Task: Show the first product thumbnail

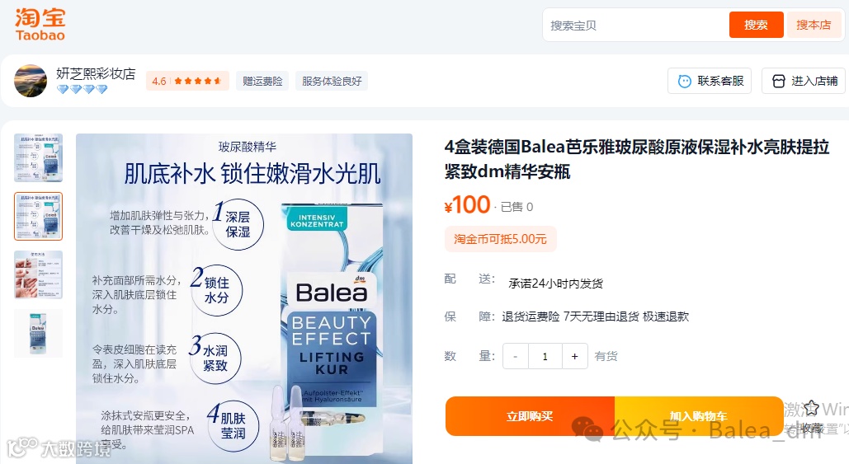Action: (39, 158)
